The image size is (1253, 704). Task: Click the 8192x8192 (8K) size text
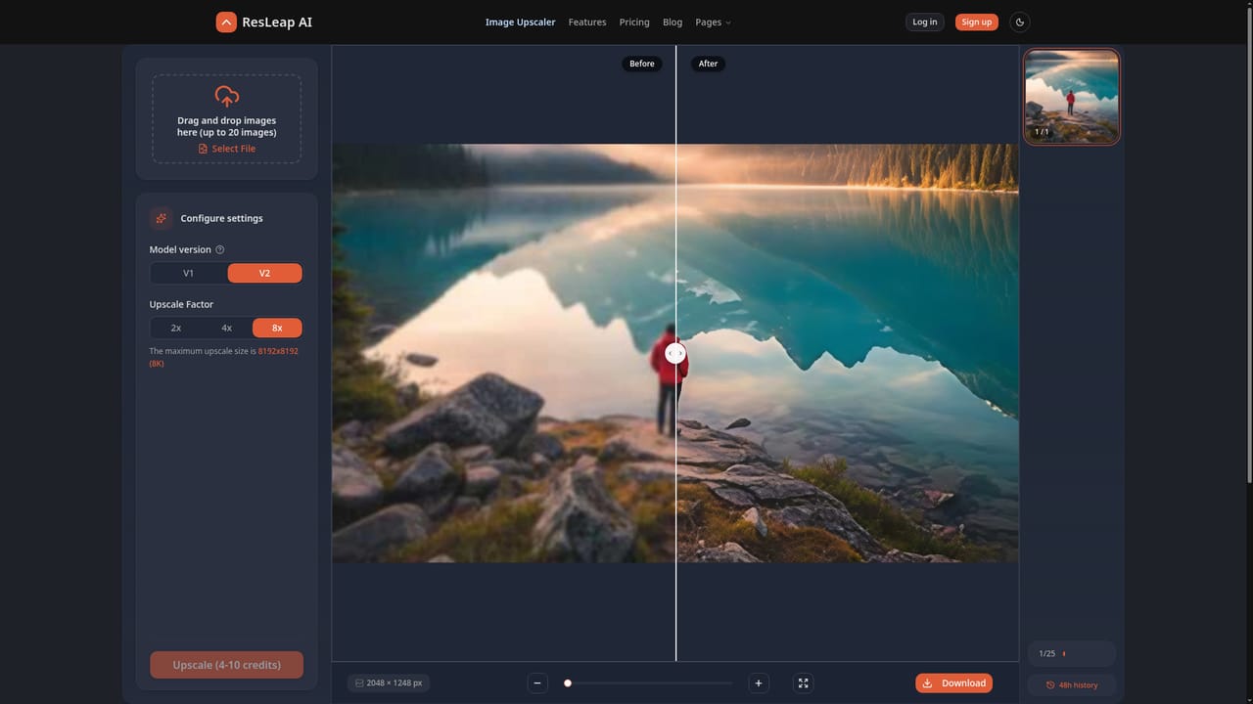point(223,357)
